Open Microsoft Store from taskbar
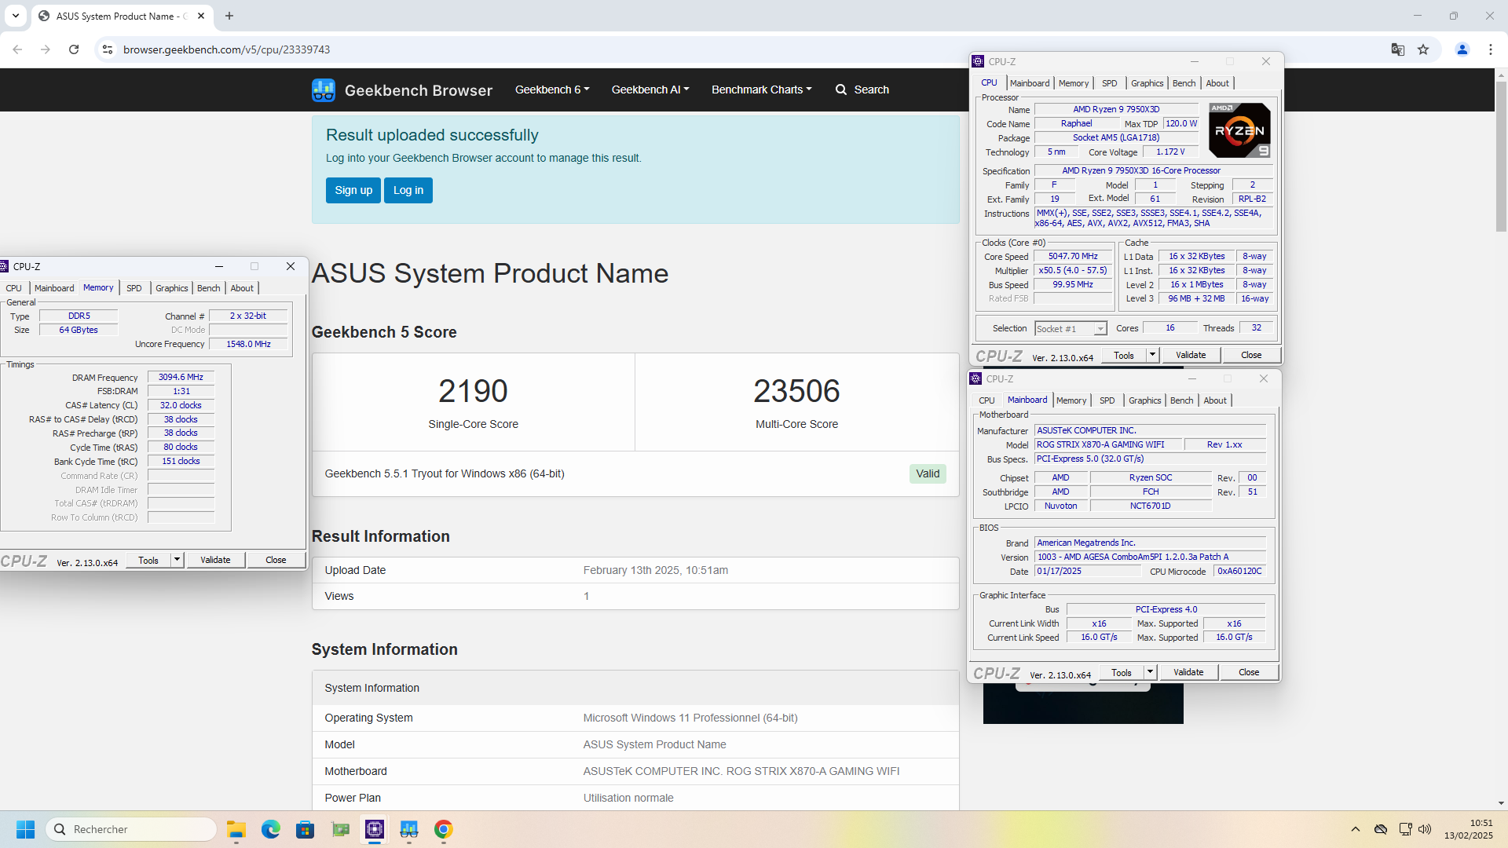Screen dimensions: 1508x848 point(306,829)
